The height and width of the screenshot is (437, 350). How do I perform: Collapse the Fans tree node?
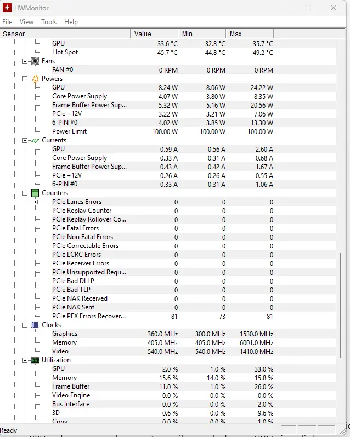tap(25, 61)
